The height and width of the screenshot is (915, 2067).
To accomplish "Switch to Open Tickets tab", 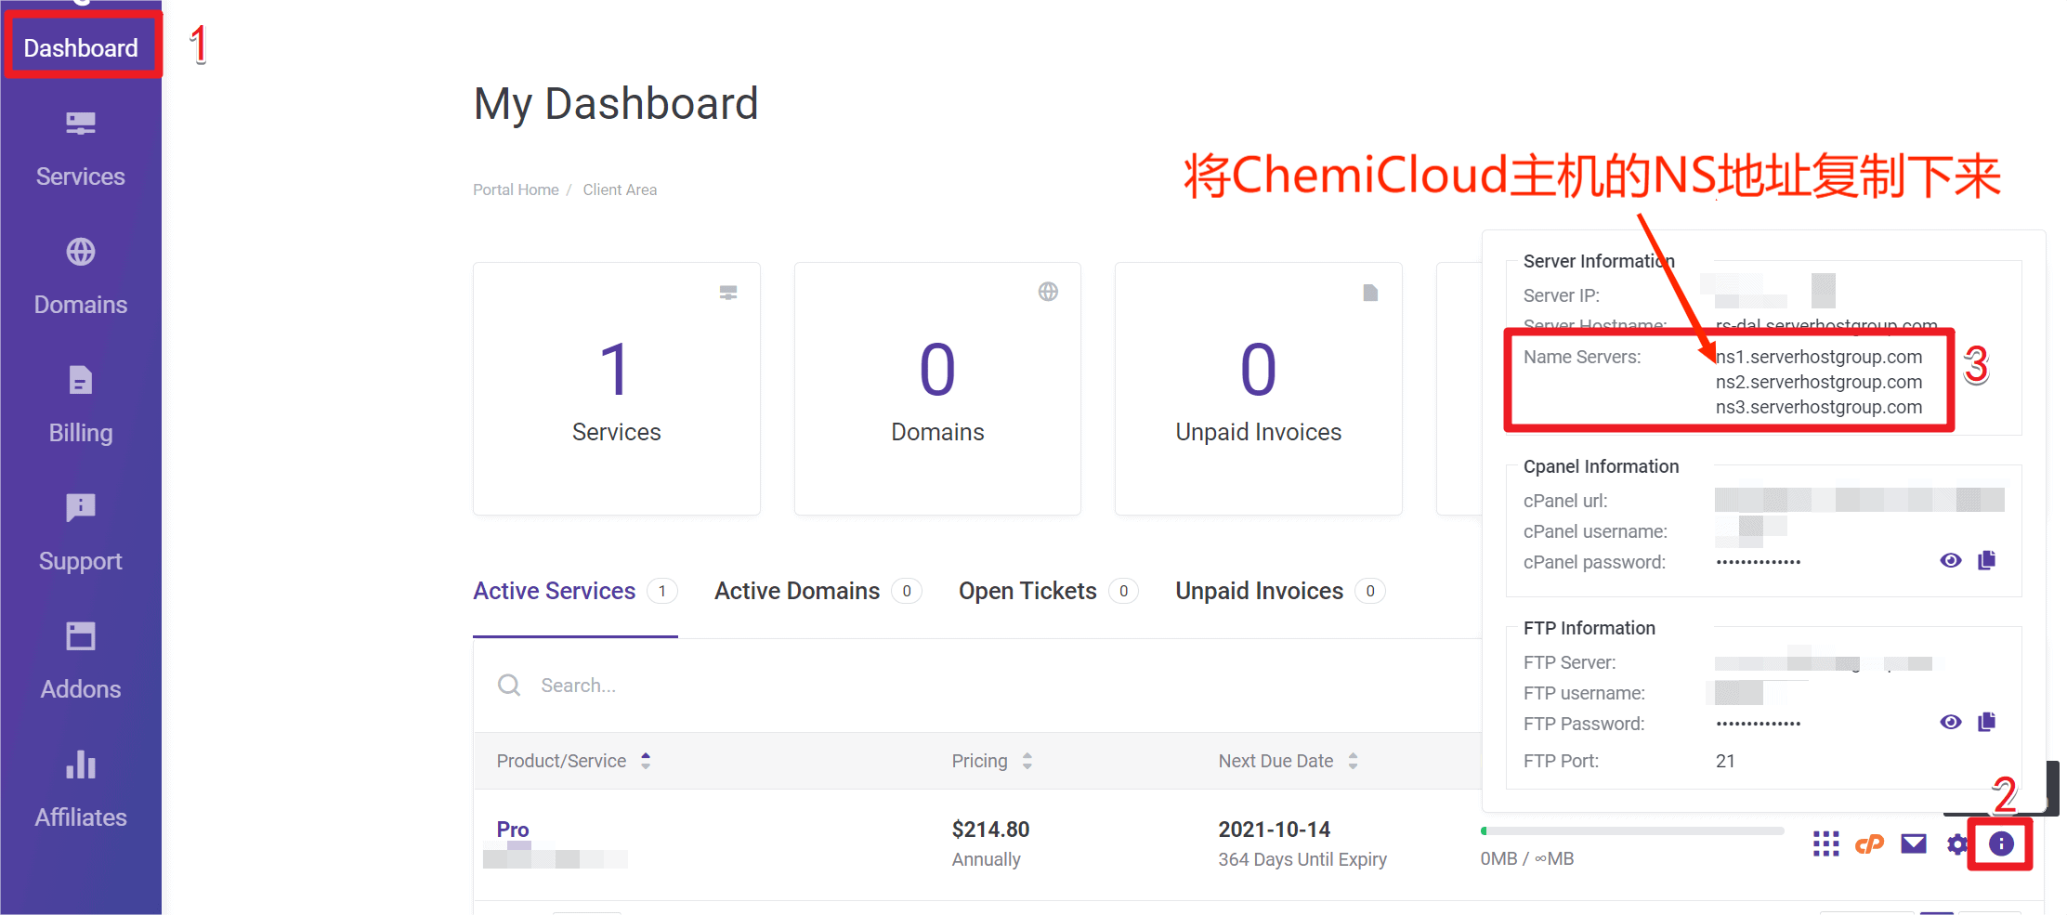I will click(x=1027, y=591).
